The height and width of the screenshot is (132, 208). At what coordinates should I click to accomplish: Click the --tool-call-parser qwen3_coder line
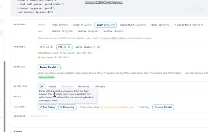point(40,4)
